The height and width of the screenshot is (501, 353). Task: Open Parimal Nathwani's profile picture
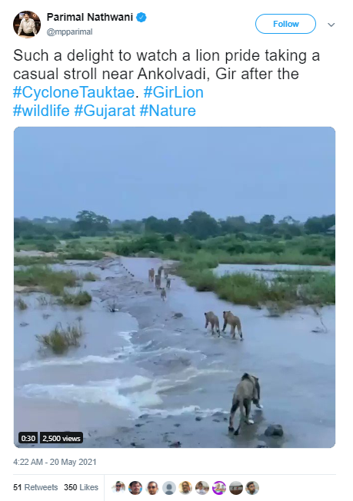pyautogui.click(x=27, y=24)
